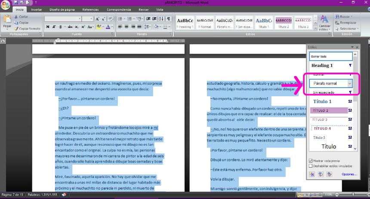Click Opciones link in Estilos pane

tap(349, 174)
